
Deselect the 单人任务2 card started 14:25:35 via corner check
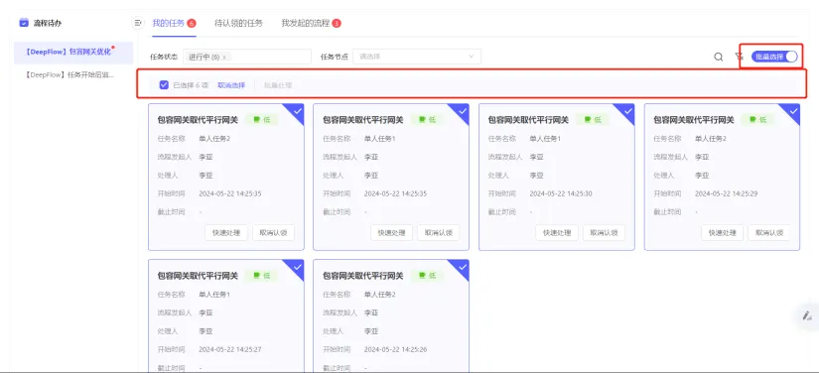297,111
